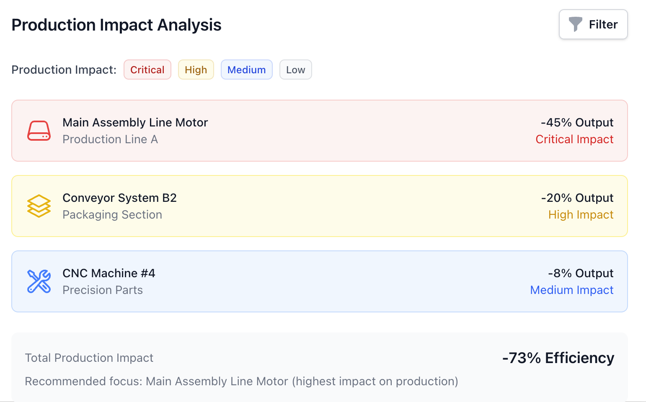Select the High impact tag
Viewport: 646px width, 402px height.
click(196, 70)
